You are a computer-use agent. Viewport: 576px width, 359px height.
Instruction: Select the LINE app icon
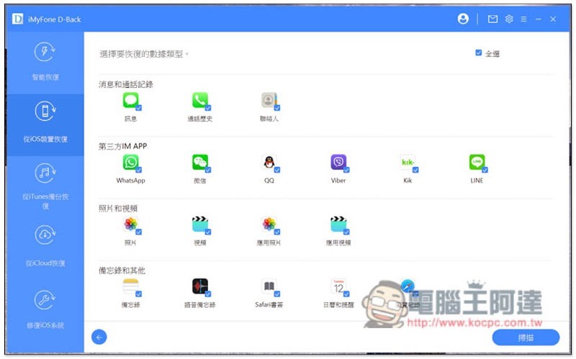coord(477,162)
